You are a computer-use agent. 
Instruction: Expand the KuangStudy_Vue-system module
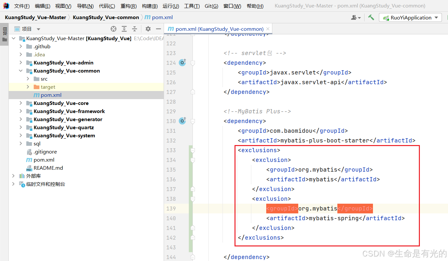[x=21, y=136]
